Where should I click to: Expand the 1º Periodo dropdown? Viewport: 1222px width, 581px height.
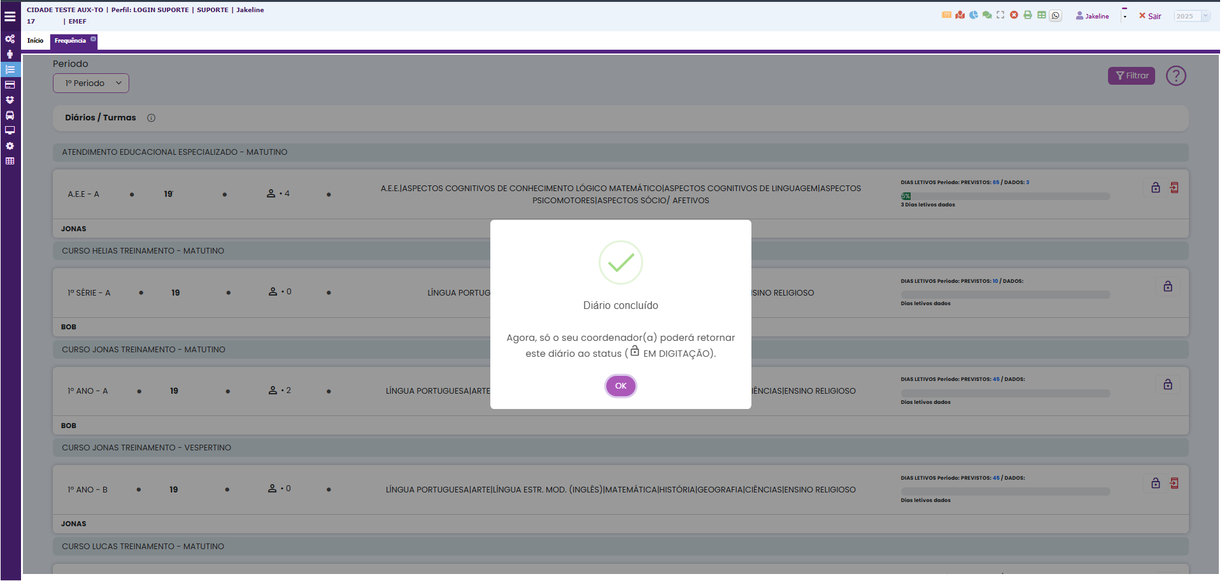[91, 83]
